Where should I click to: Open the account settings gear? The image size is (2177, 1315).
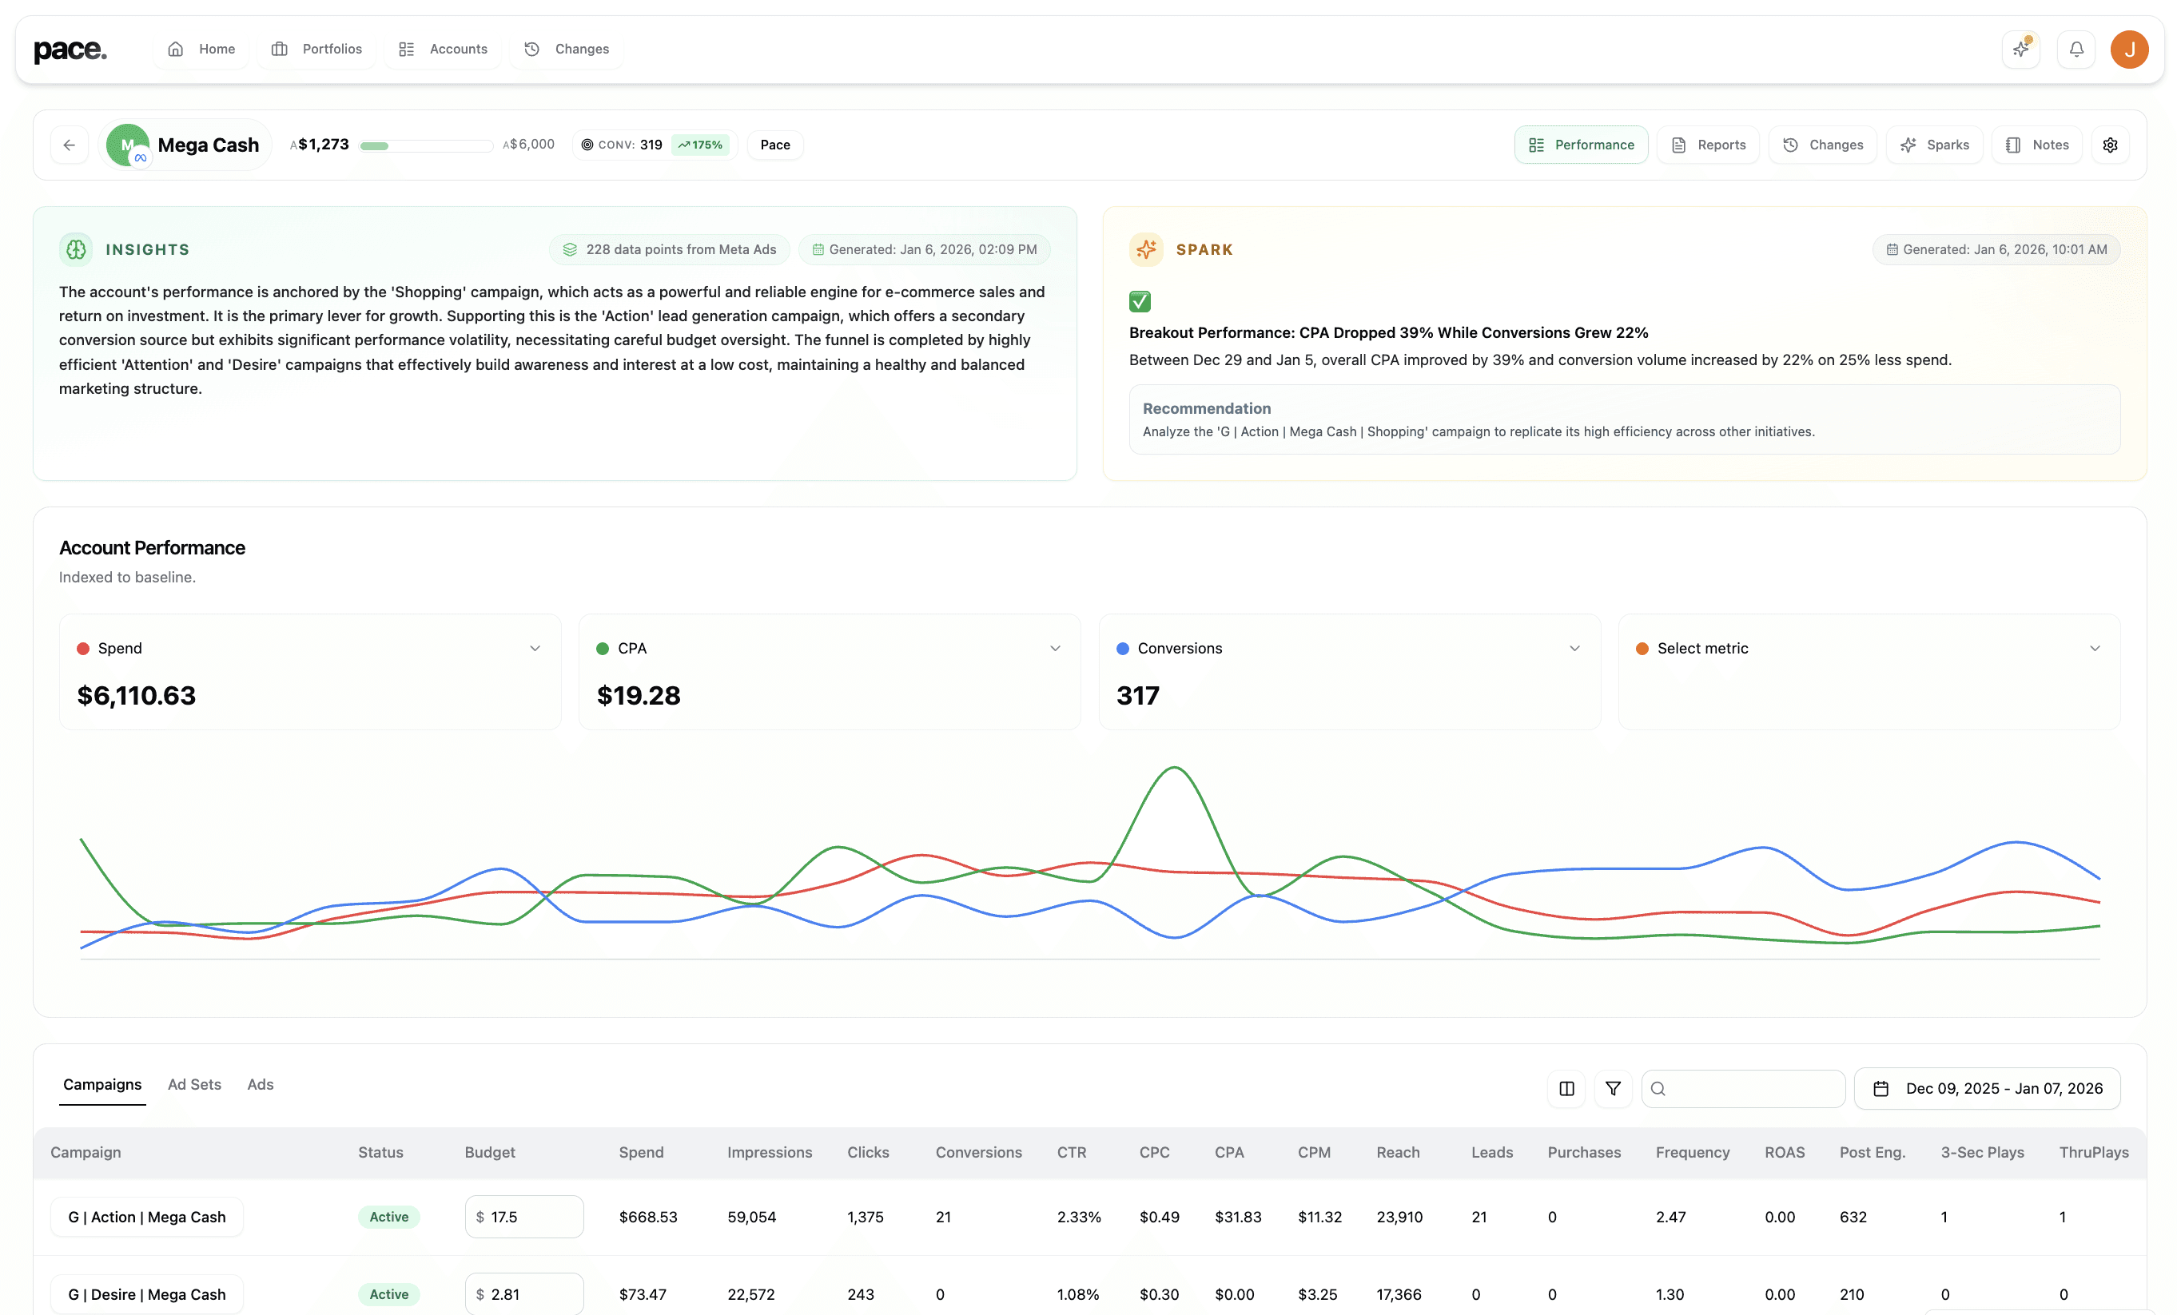click(2111, 144)
